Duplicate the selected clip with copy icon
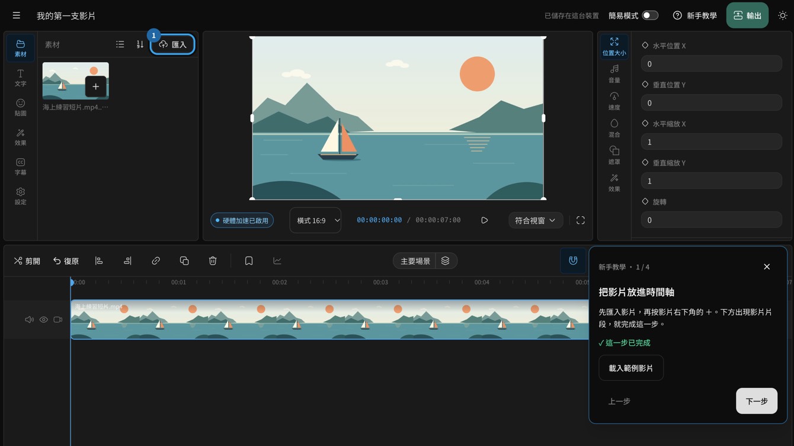 (184, 261)
